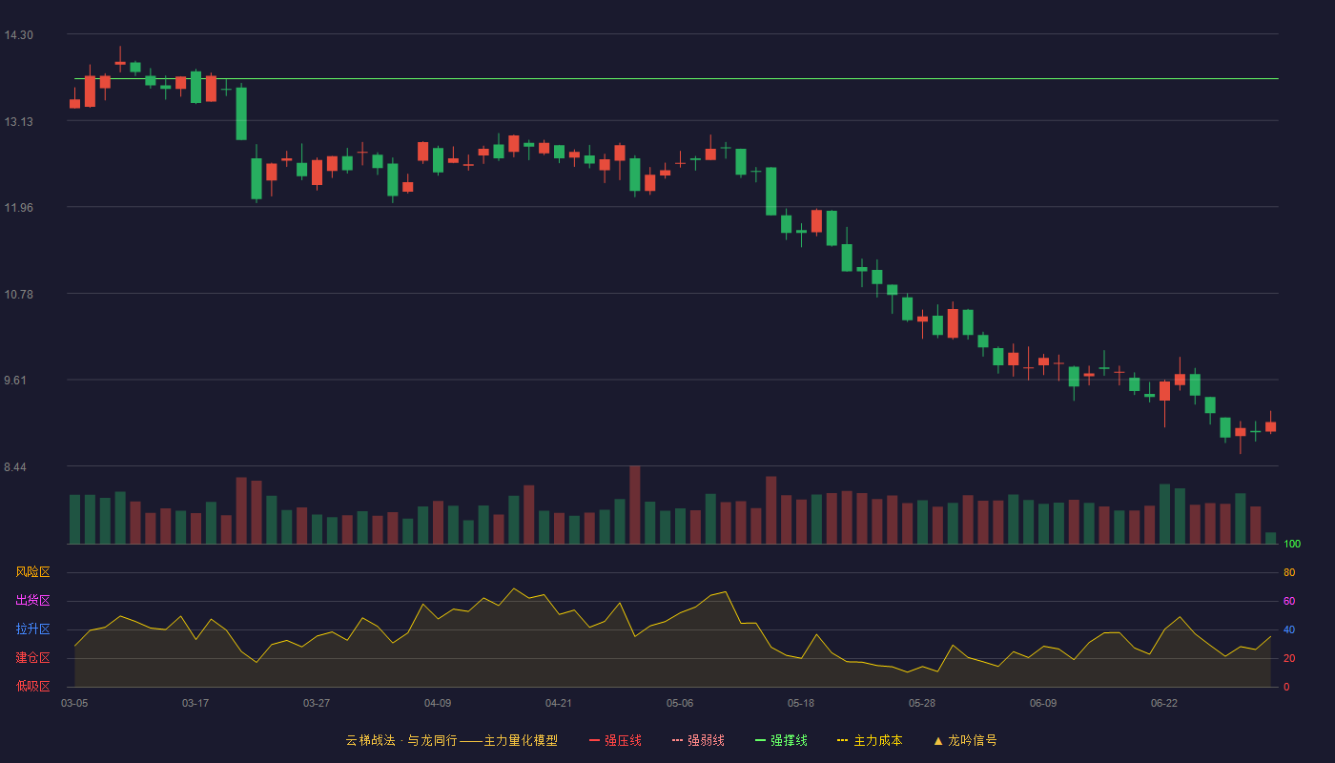Screen dimensions: 1335x763
Task: Click the 04-21 date label
Action: 559,703
